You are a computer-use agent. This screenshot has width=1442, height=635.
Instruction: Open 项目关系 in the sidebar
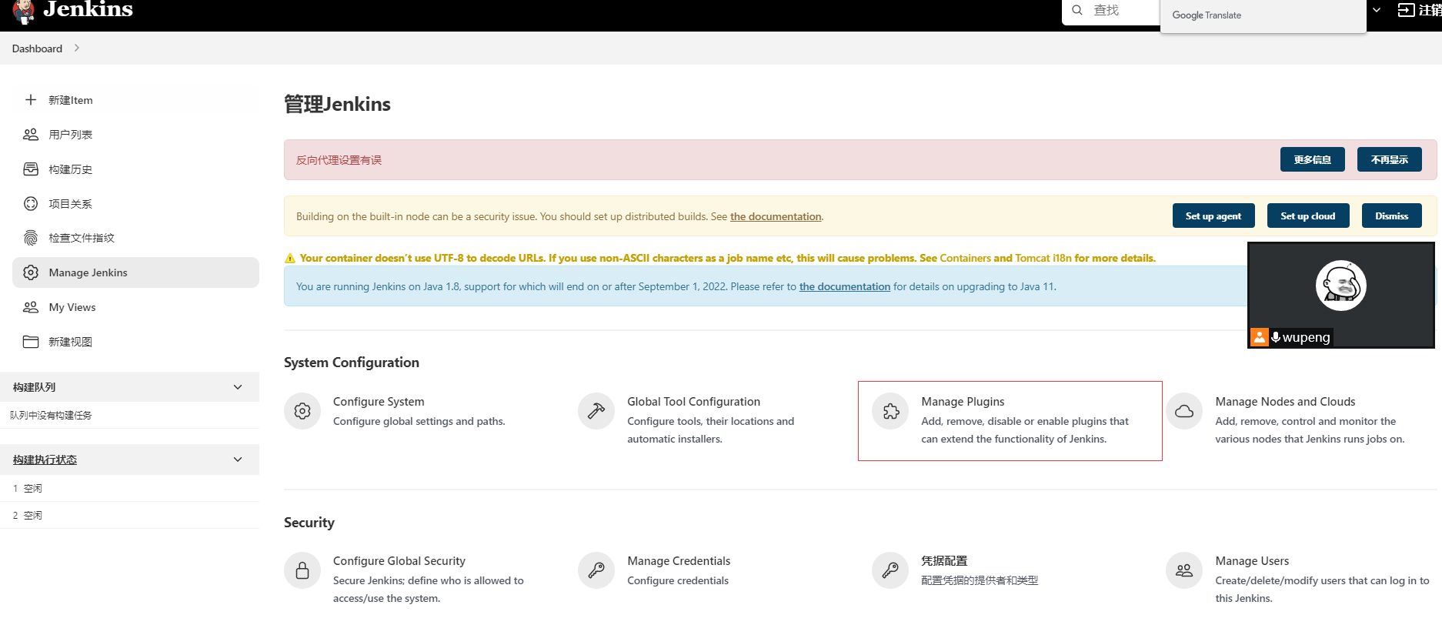click(x=135, y=204)
